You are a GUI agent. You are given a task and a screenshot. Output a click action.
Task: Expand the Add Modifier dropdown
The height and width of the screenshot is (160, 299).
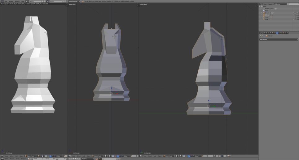point(279,40)
